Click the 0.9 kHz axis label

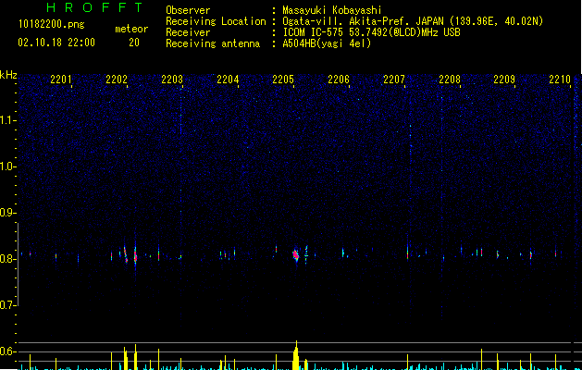tap(8, 213)
